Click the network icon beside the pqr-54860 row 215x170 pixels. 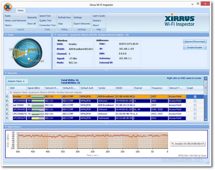point(7,105)
